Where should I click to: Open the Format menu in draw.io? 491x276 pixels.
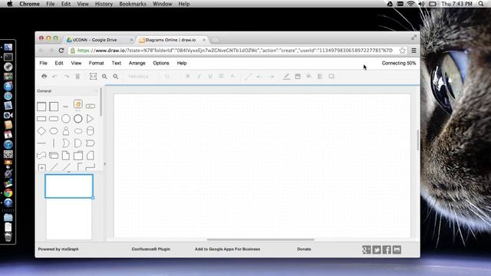[96, 63]
